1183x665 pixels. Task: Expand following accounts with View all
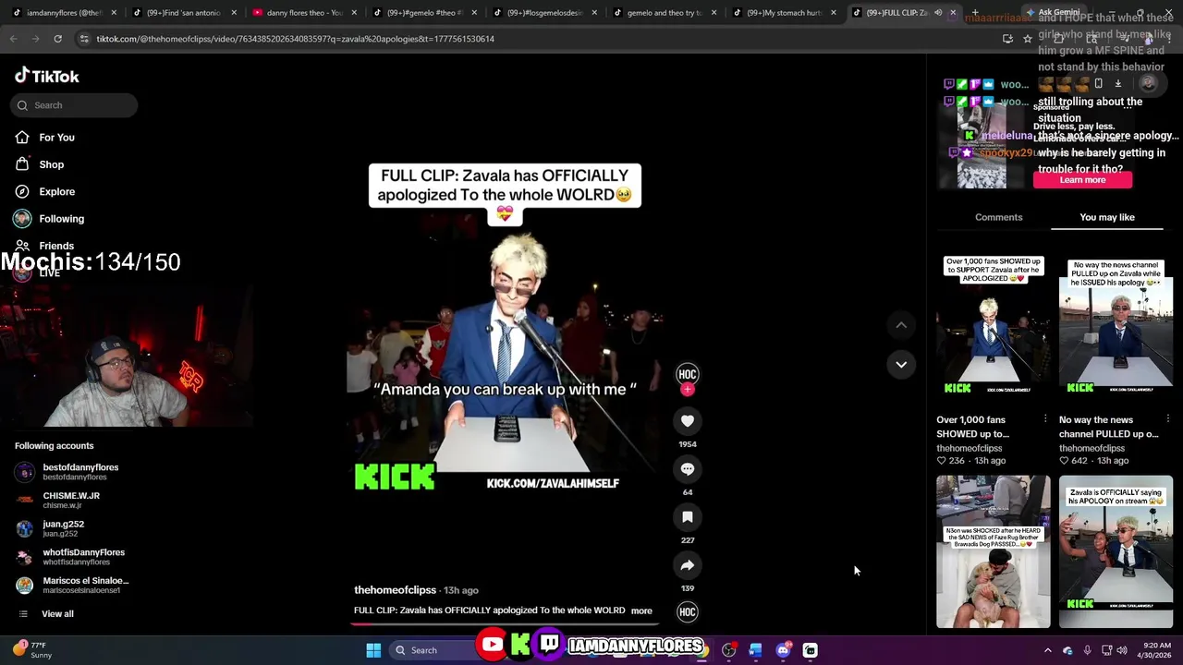pos(57,614)
